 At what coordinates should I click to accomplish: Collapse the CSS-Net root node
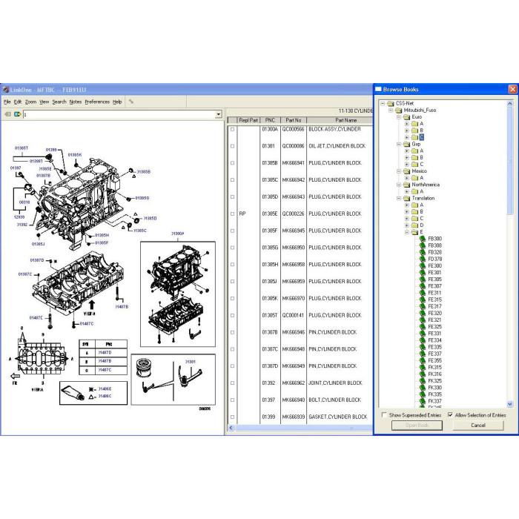pyautogui.click(x=383, y=103)
